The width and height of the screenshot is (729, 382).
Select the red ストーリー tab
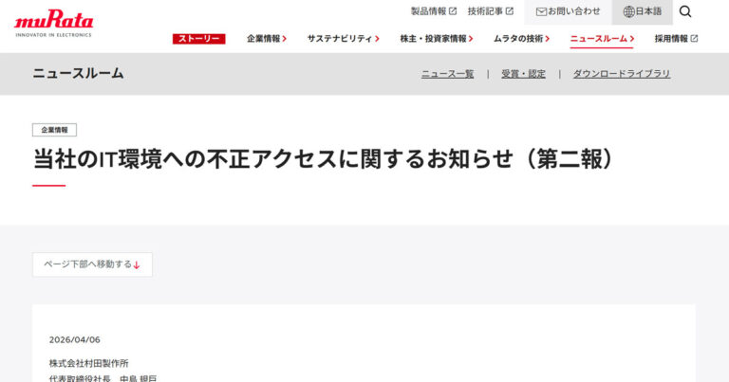pyautogui.click(x=199, y=39)
